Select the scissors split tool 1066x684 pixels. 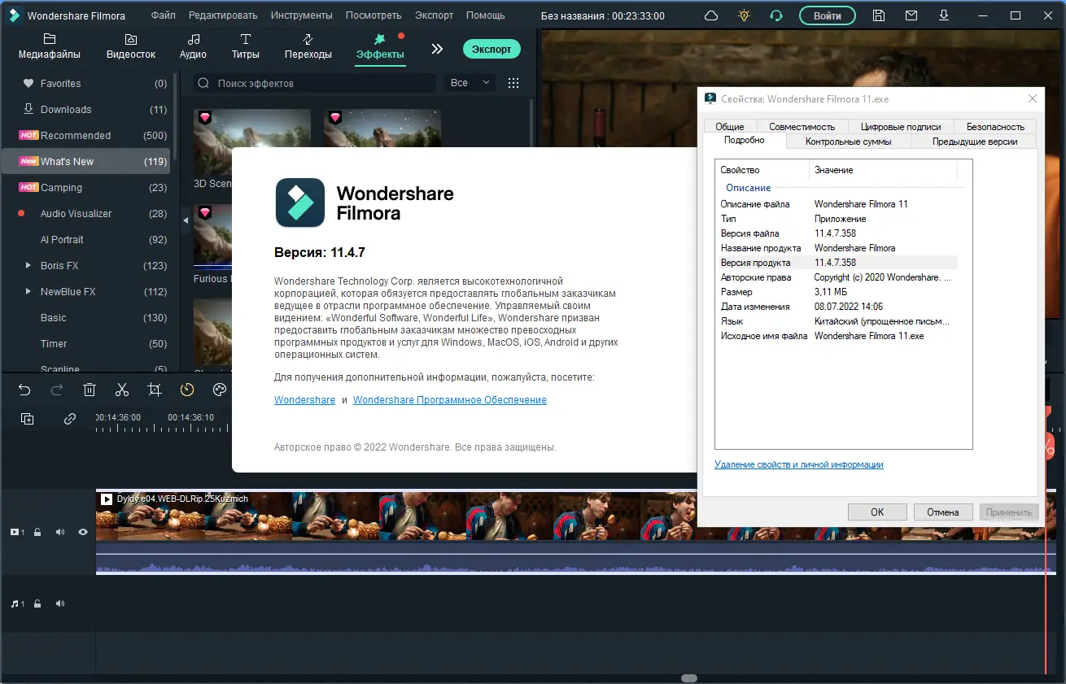point(122,390)
